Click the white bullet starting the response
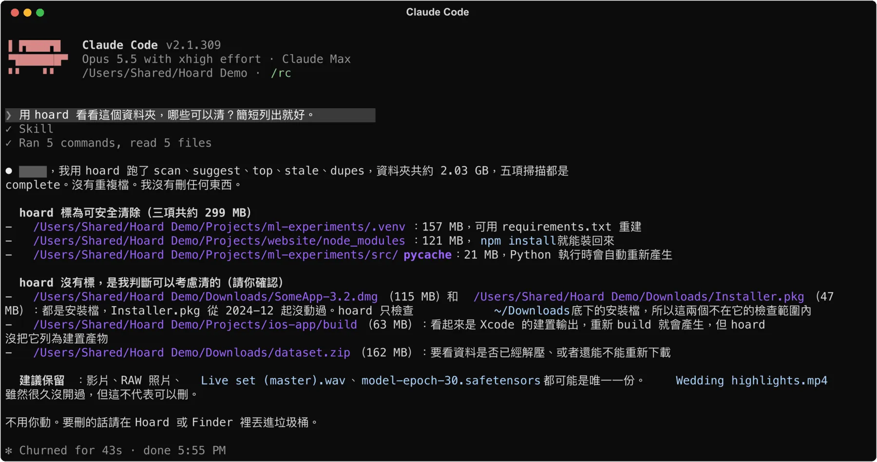The width and height of the screenshot is (877, 462). tap(9, 171)
